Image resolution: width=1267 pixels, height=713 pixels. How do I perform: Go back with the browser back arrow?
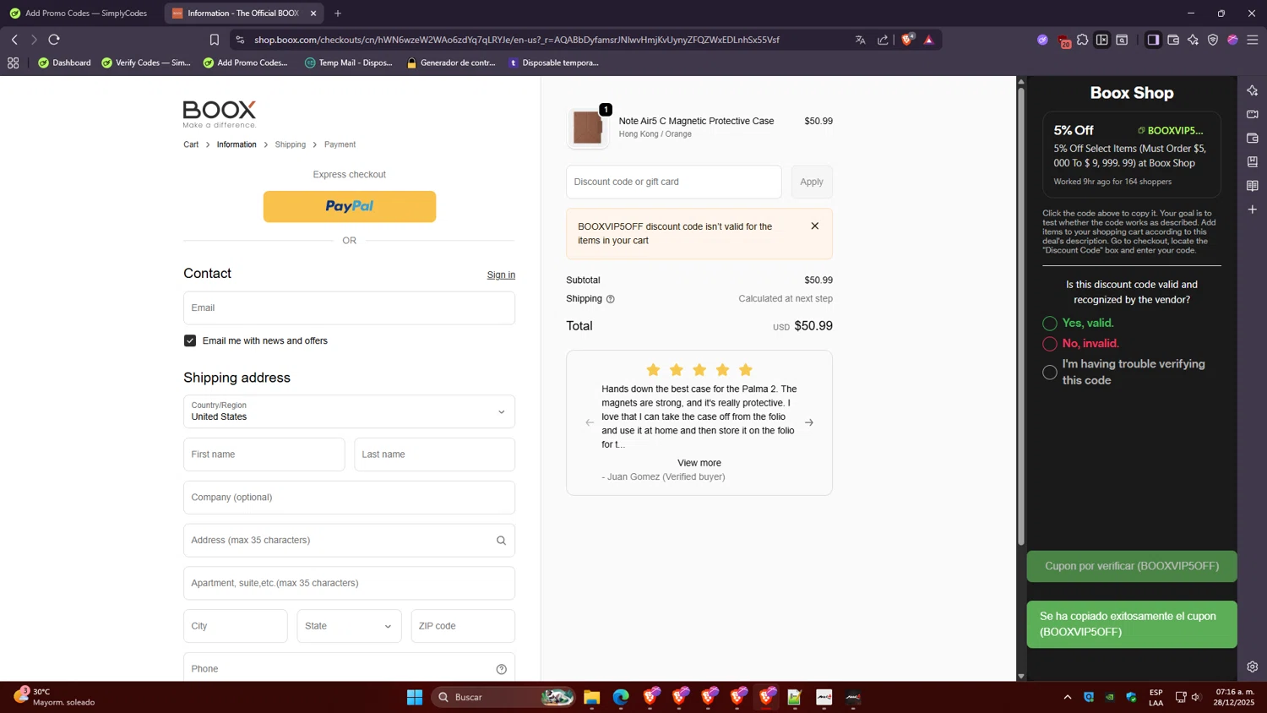click(14, 40)
